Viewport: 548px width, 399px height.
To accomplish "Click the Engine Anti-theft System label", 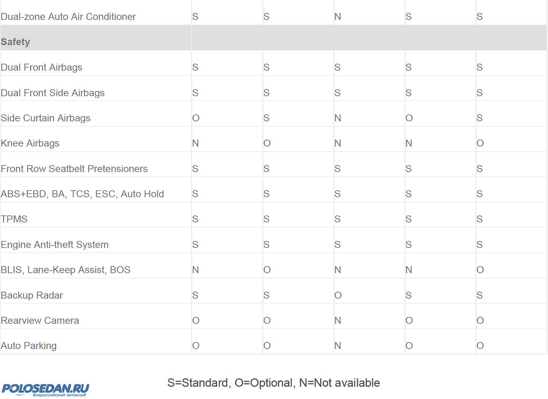I will 55,245.
